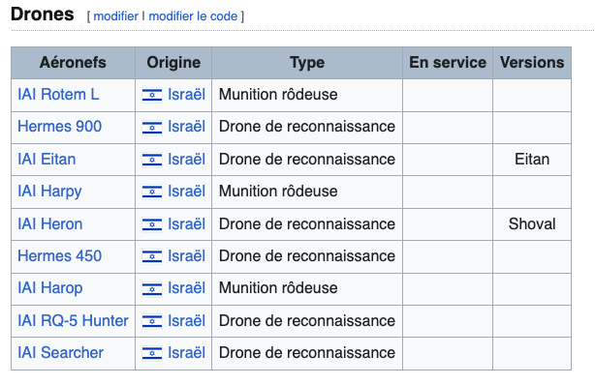Click the Israel flag in IAI Searcher row
595x385 pixels.
(x=152, y=353)
